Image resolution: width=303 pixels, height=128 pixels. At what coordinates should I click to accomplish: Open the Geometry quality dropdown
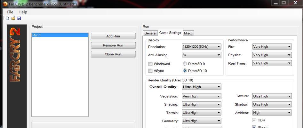[201, 121]
